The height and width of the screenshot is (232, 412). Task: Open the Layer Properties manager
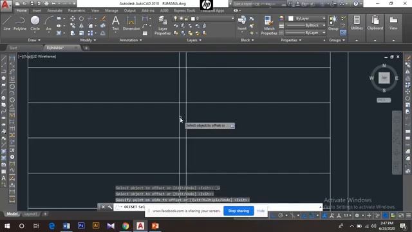tap(163, 25)
